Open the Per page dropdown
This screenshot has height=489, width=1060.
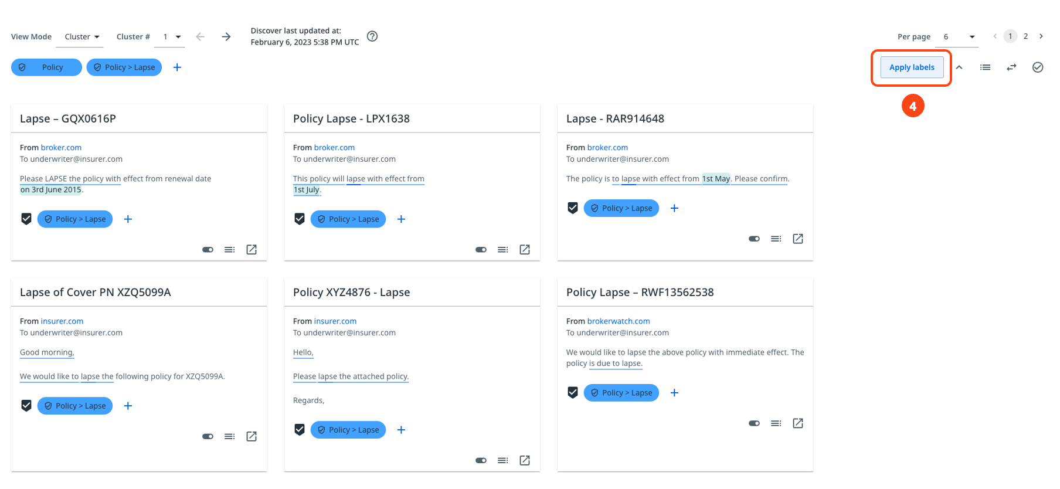959,37
